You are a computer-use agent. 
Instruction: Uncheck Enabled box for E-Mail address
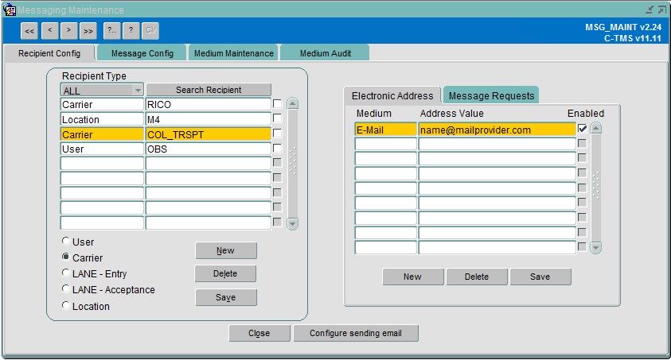pyautogui.click(x=582, y=128)
